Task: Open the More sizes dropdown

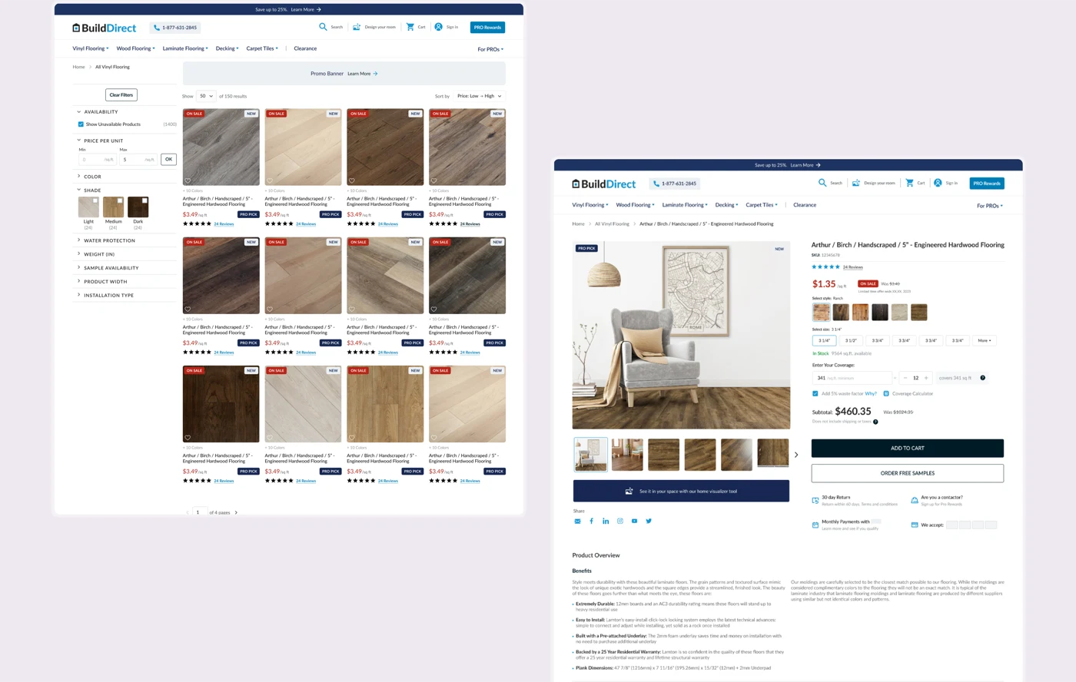Action: (985, 340)
